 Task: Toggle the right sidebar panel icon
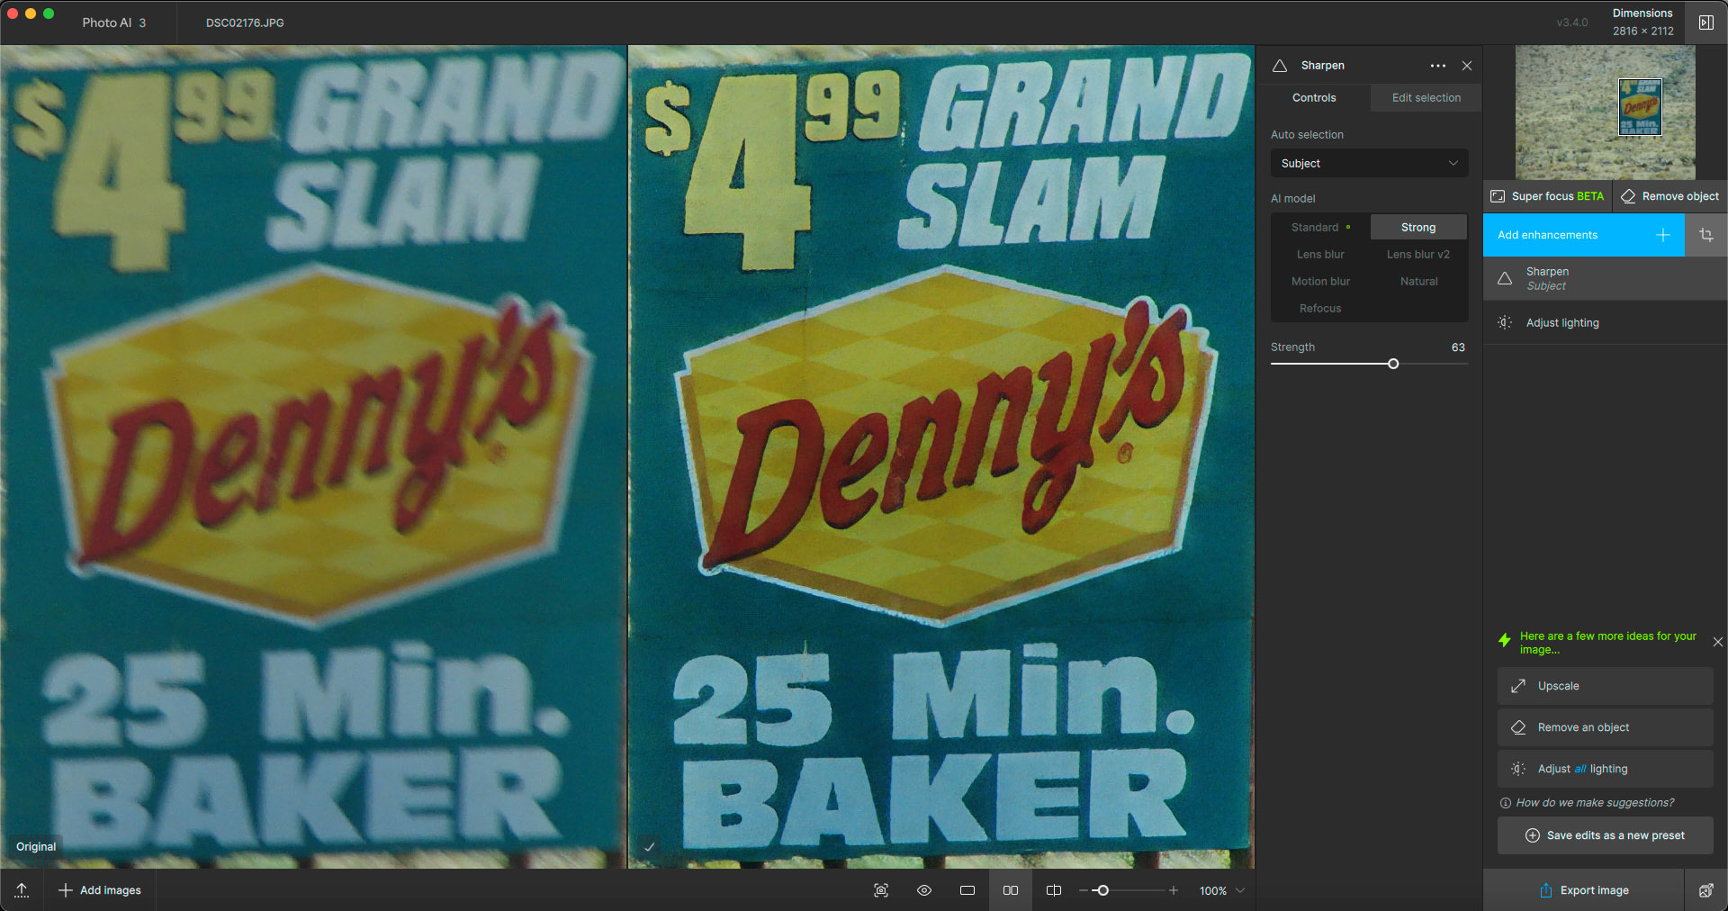(1706, 23)
